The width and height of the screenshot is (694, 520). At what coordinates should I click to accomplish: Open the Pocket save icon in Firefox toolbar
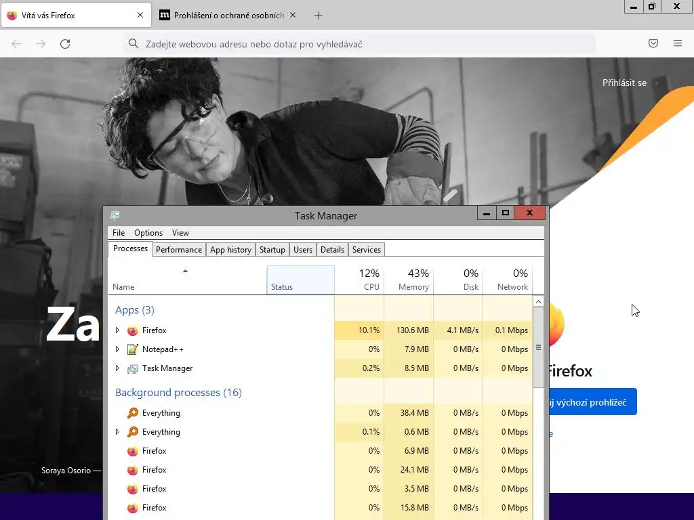pos(653,43)
